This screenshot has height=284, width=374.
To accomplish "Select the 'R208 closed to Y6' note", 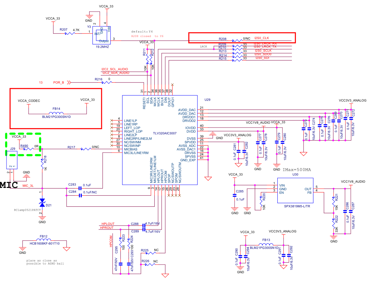I will (147, 36).
